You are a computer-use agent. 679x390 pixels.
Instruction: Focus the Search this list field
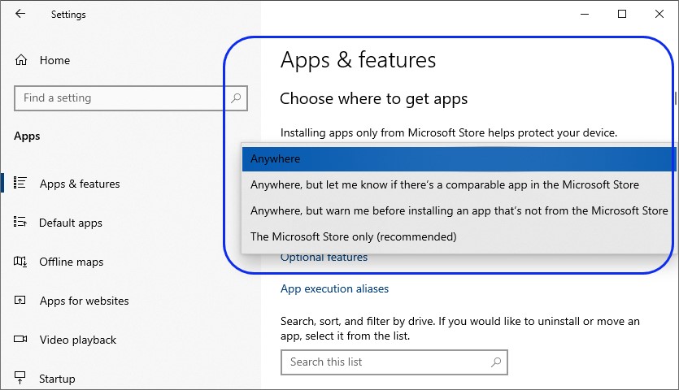pos(394,362)
